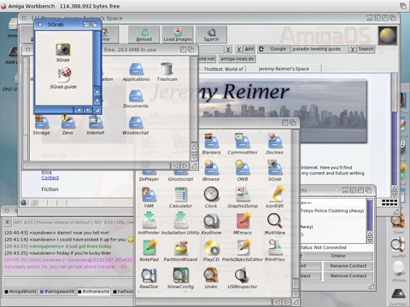Switch to Jeremy Reimer's Space tab

(x=284, y=69)
